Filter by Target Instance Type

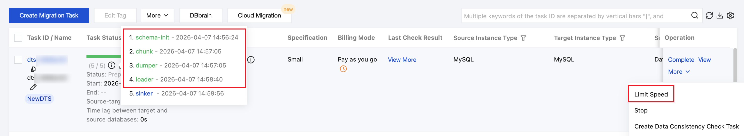coord(622,38)
